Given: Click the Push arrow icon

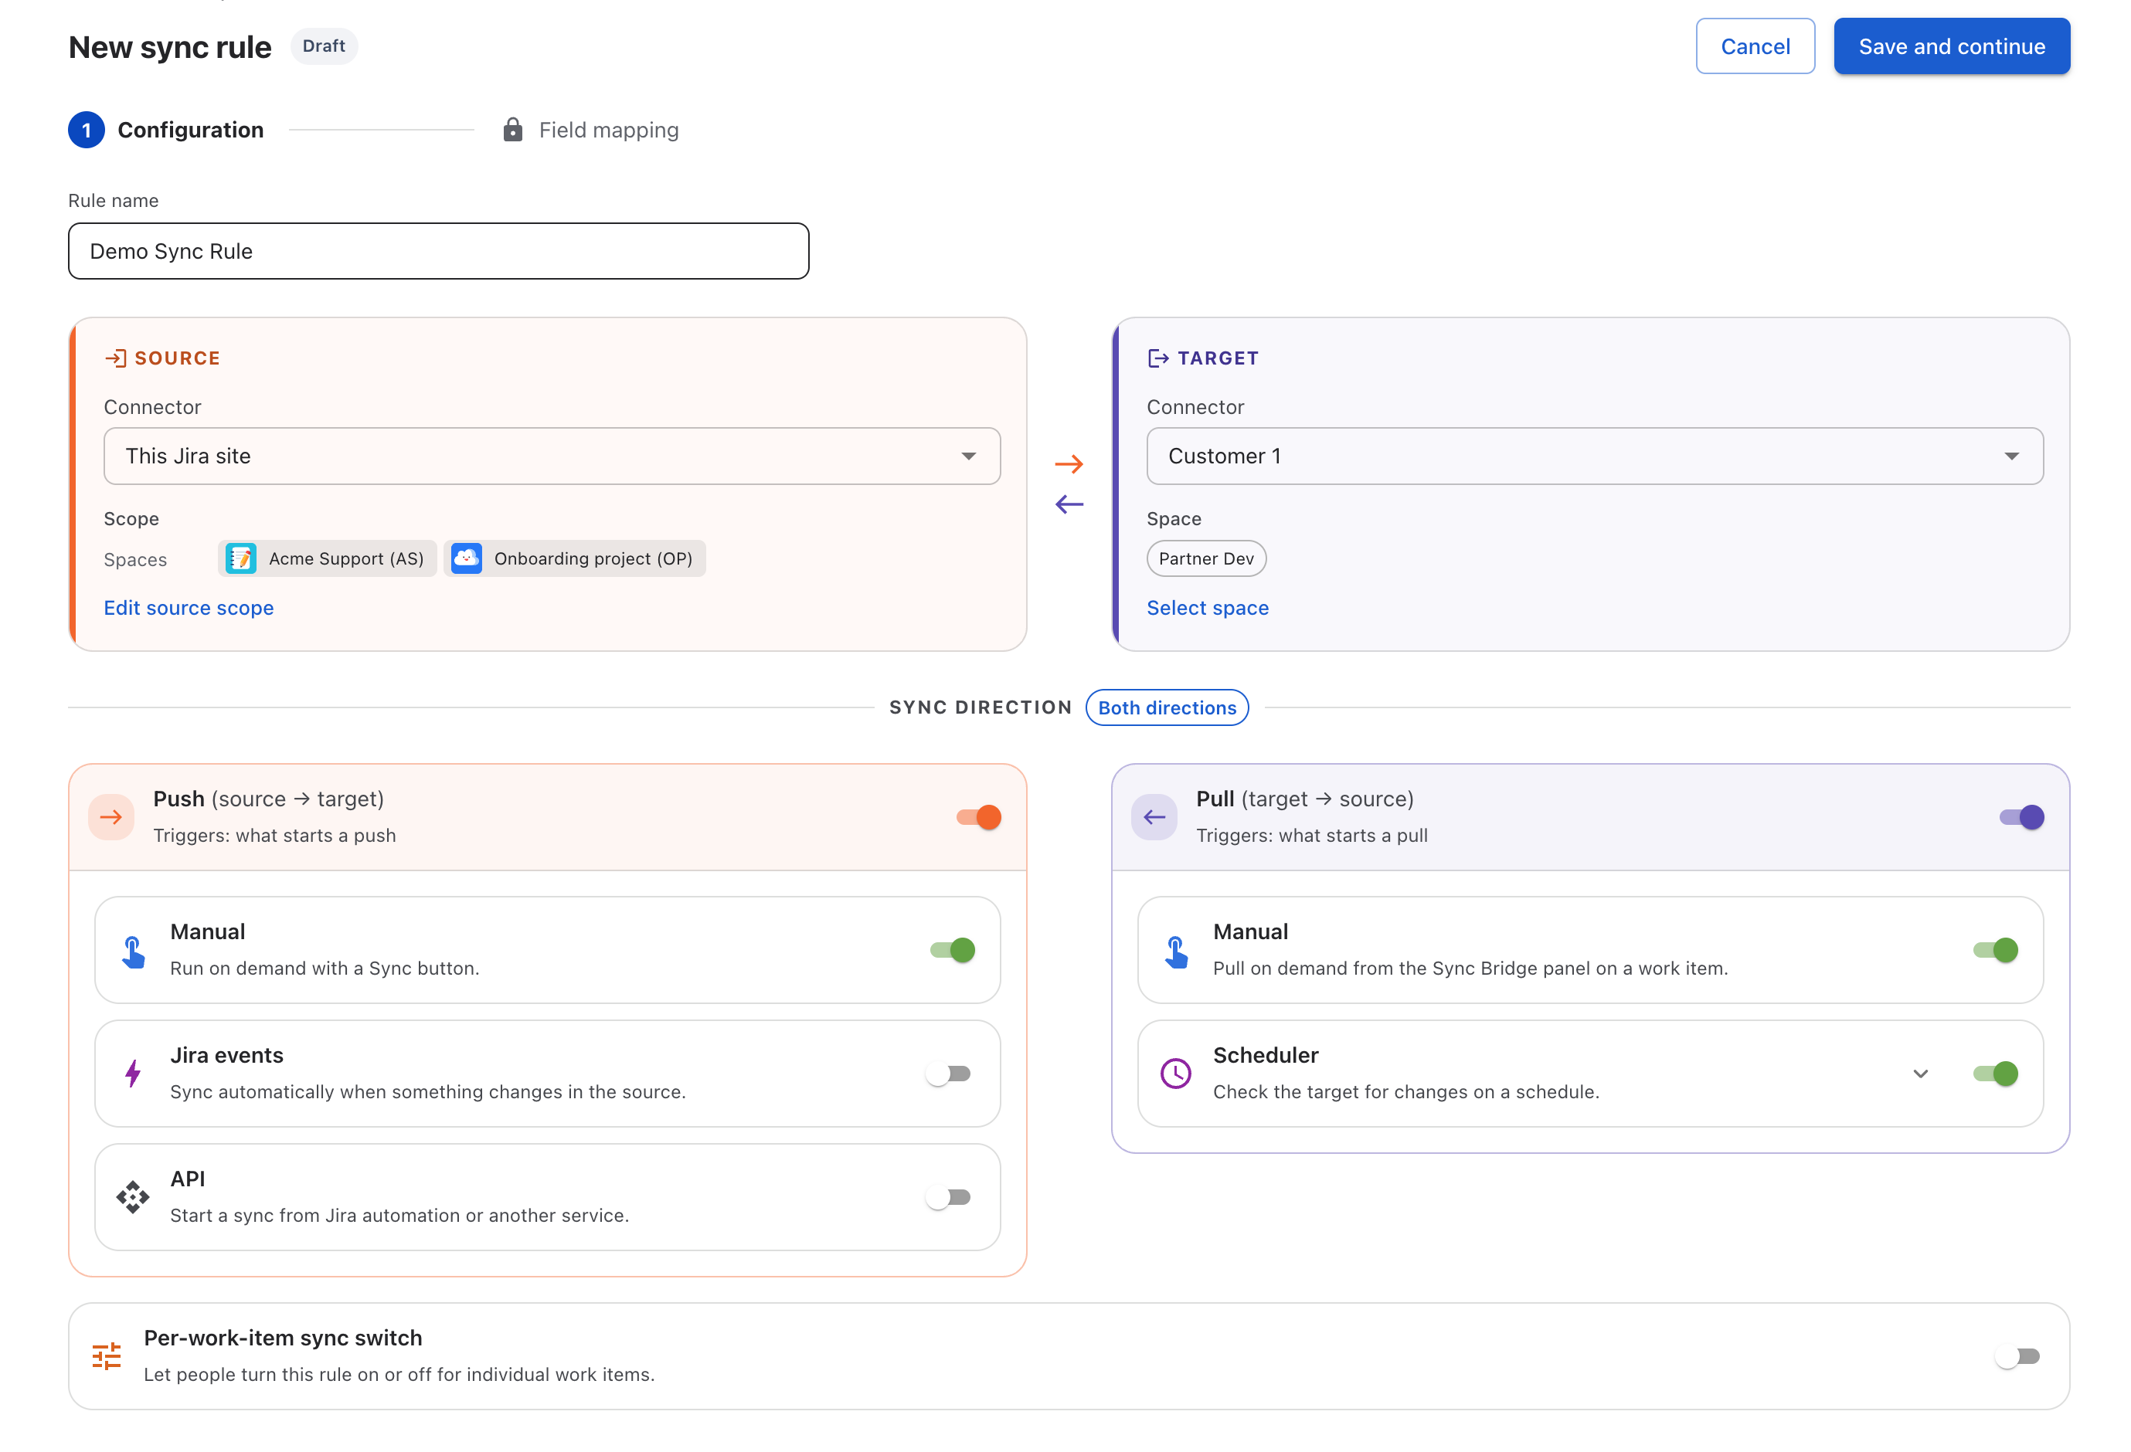Looking at the screenshot, I should click(x=111, y=817).
